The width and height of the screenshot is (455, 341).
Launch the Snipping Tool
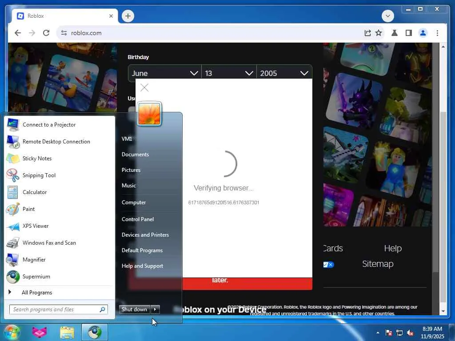[60, 175]
